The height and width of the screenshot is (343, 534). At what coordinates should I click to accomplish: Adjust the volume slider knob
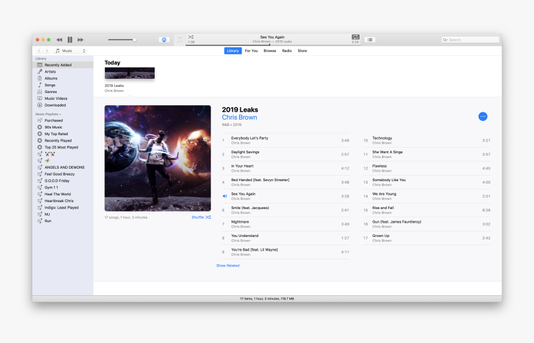[135, 40]
